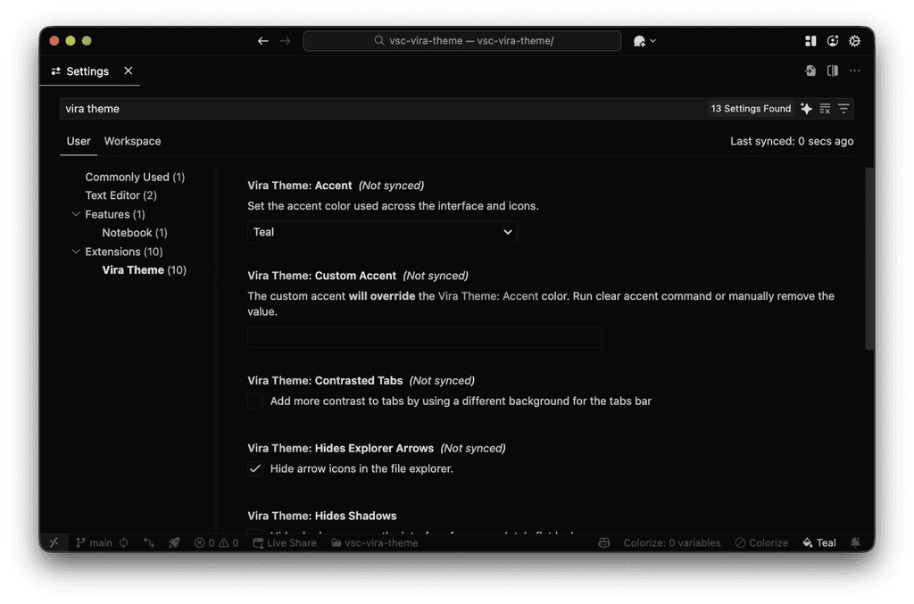Uncheck the Hides Explorer Arrows checkbox
Viewport: 914px width, 604px height.
[x=254, y=468]
